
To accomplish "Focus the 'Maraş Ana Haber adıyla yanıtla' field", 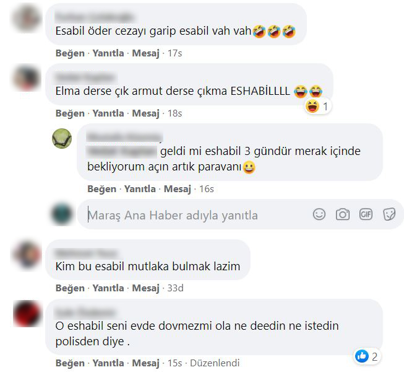I will click(x=196, y=215).
